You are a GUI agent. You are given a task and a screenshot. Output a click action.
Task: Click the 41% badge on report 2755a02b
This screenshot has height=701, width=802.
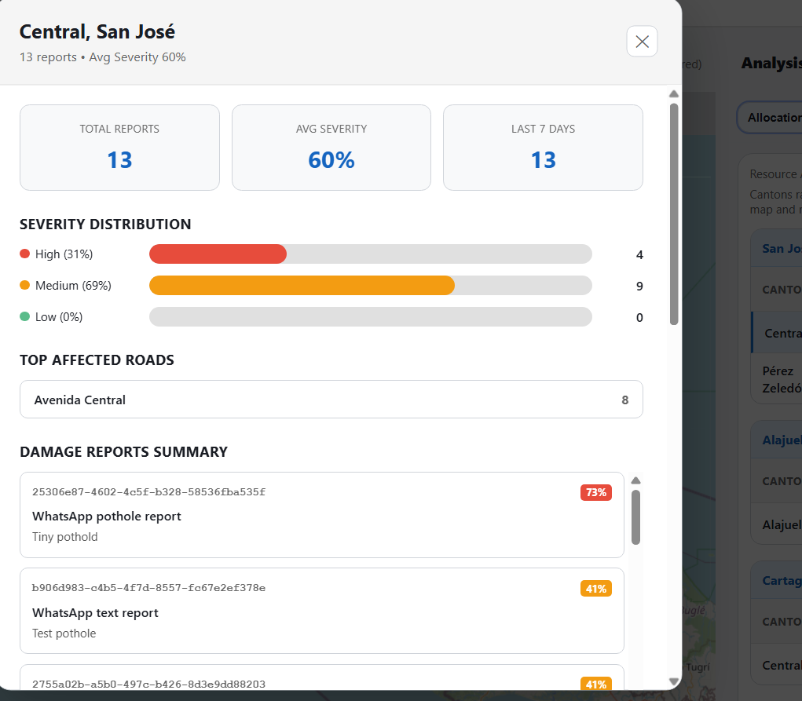pos(596,684)
